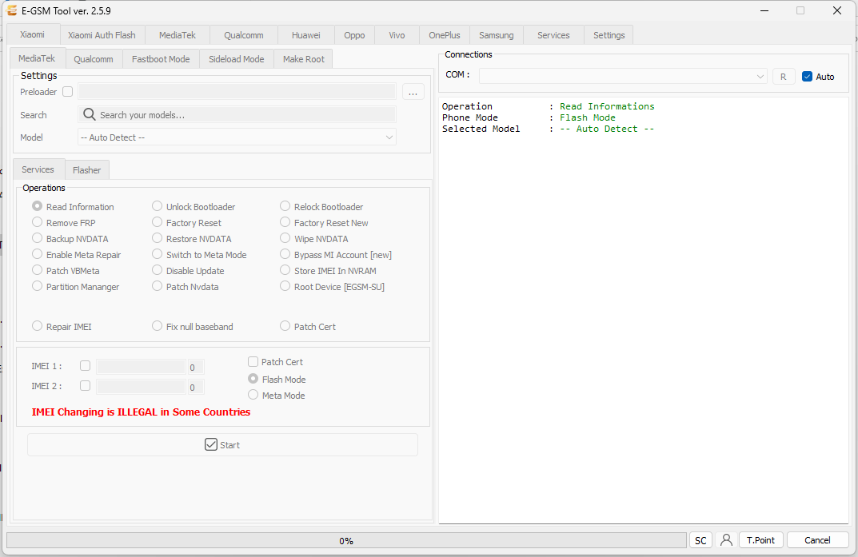Enable the Preloader checkbox

[x=67, y=91]
